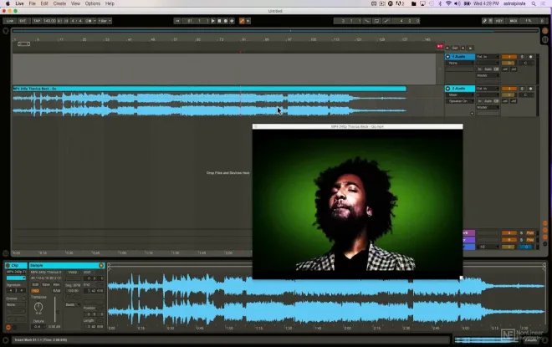Open the 1 Audio input type Ext. In dropdown

488,57
